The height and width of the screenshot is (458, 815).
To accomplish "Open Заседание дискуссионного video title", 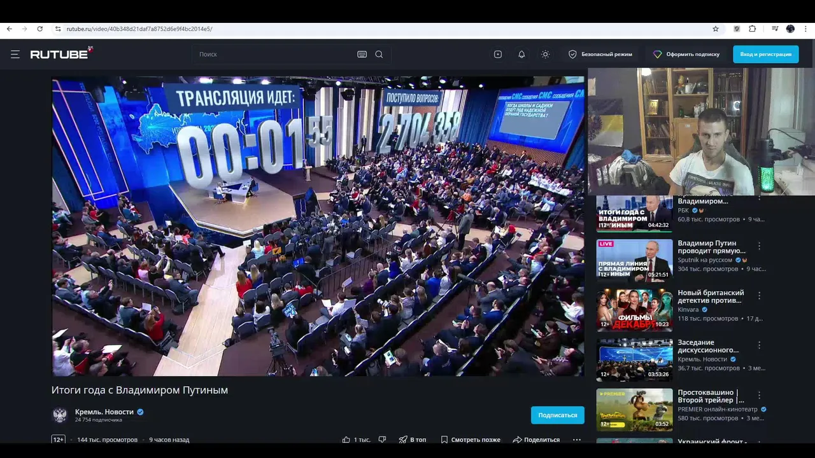I will pyautogui.click(x=708, y=346).
